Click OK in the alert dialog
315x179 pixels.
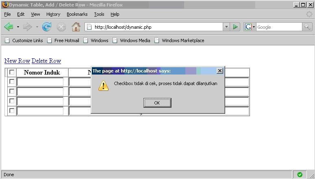click(x=157, y=103)
